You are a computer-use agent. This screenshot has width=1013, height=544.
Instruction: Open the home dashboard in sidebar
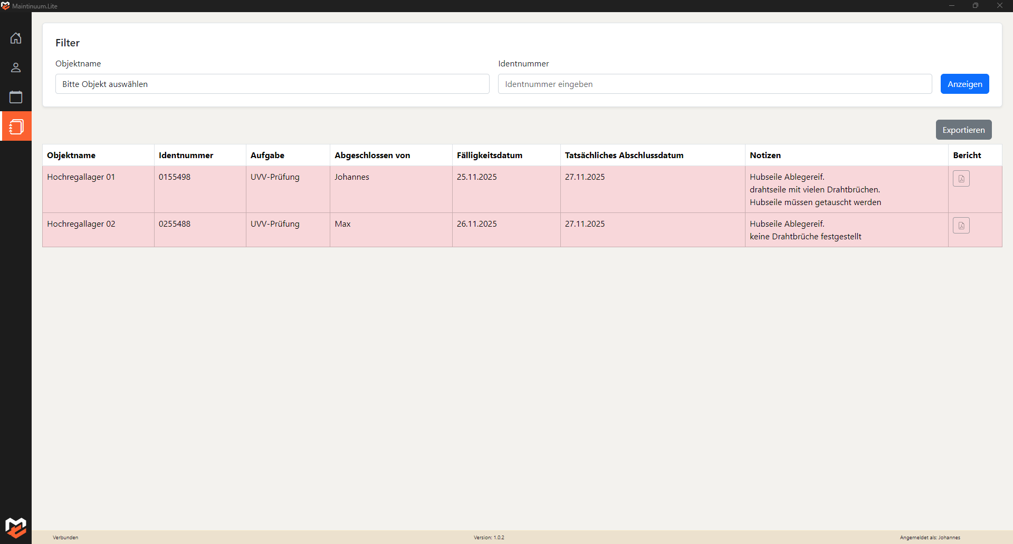pyautogui.click(x=16, y=38)
